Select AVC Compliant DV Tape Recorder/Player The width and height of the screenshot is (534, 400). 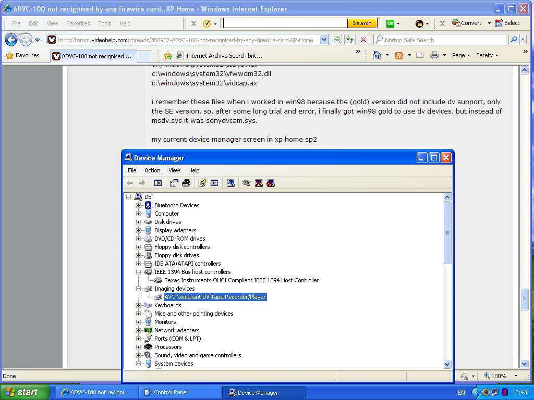tap(215, 297)
